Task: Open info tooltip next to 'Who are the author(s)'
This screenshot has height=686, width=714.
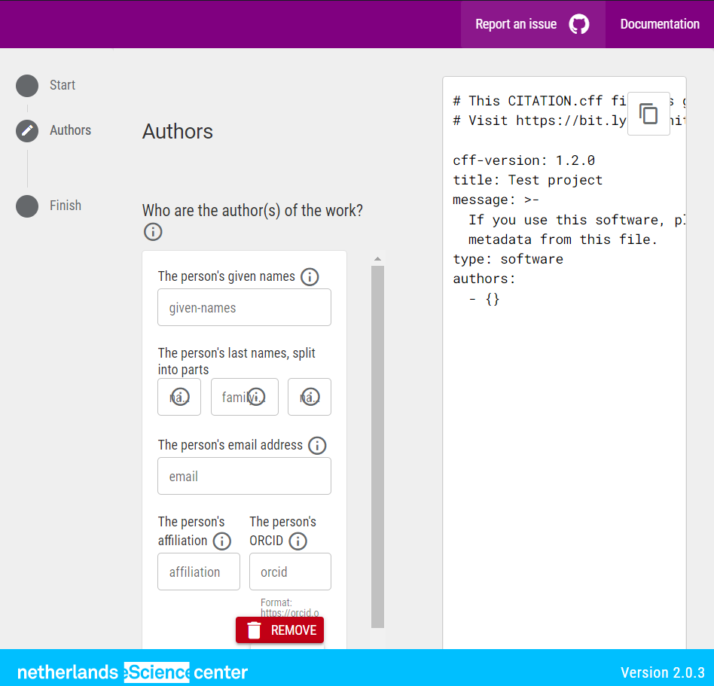Action: 153,231
